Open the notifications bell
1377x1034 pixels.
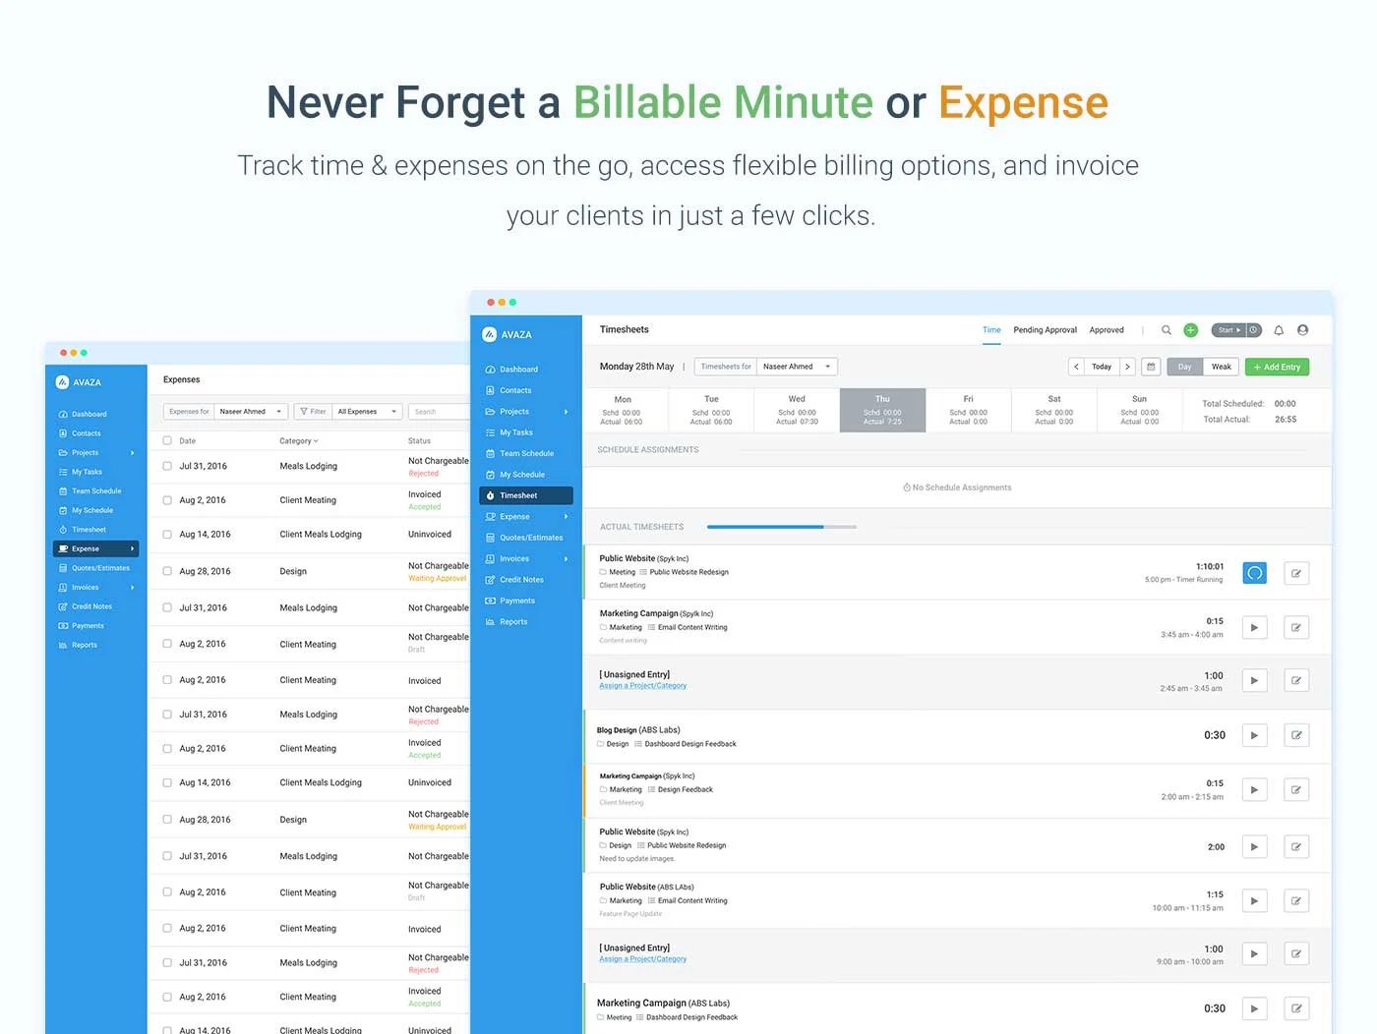click(1279, 330)
